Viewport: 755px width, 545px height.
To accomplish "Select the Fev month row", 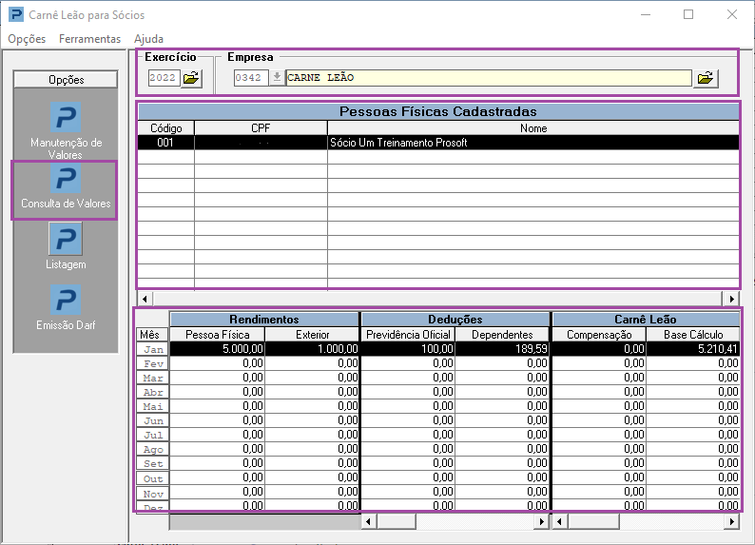I will pos(153,363).
